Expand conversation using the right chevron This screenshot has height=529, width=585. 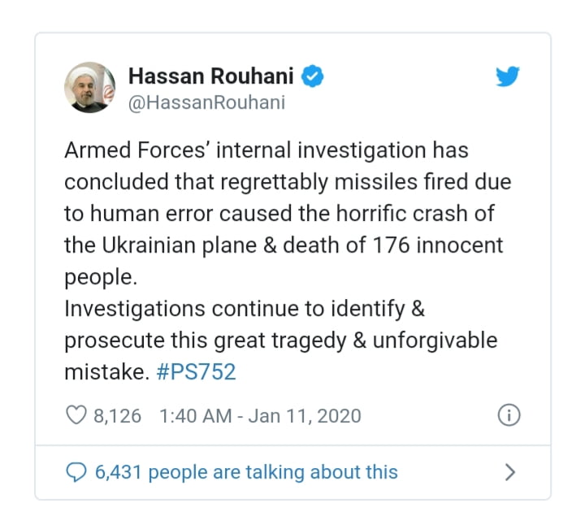pos(510,472)
